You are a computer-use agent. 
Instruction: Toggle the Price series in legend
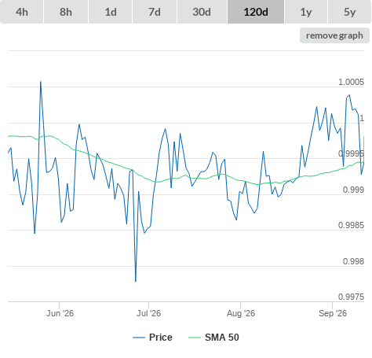coord(161,338)
